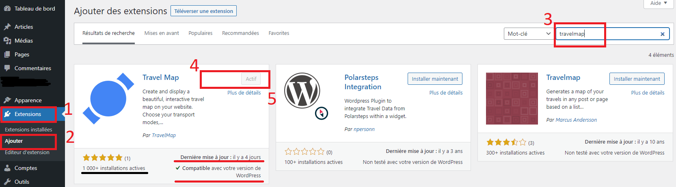Click the 4 éléments count text
676x187 pixels.
click(x=661, y=55)
